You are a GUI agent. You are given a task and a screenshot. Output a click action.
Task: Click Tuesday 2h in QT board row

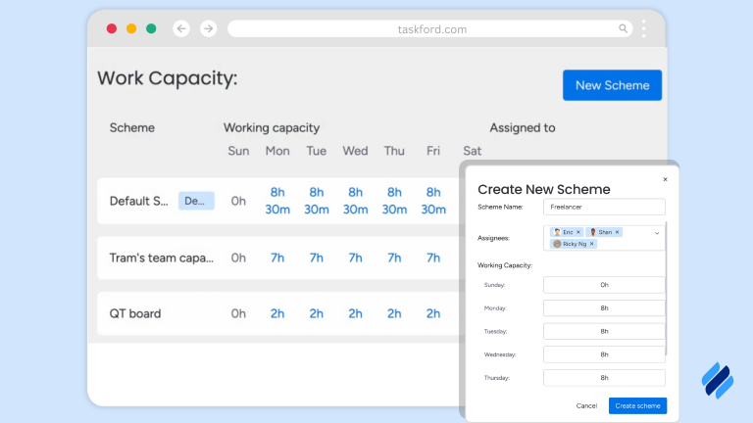(x=316, y=313)
